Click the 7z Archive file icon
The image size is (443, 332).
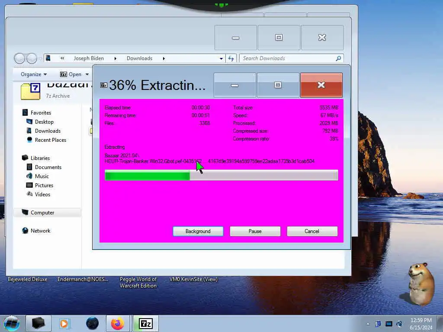tap(31, 91)
